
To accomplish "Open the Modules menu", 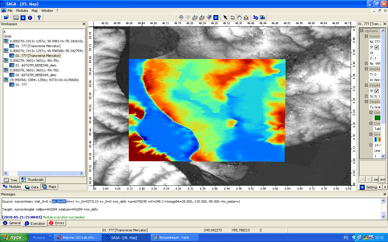I will [x=22, y=11].
